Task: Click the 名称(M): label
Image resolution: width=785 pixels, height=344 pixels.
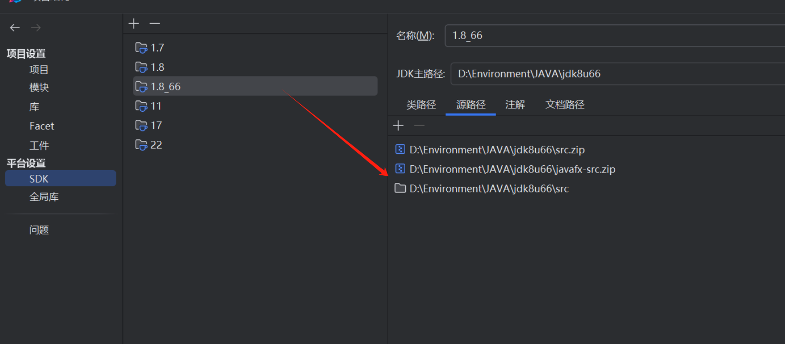Action: point(415,36)
